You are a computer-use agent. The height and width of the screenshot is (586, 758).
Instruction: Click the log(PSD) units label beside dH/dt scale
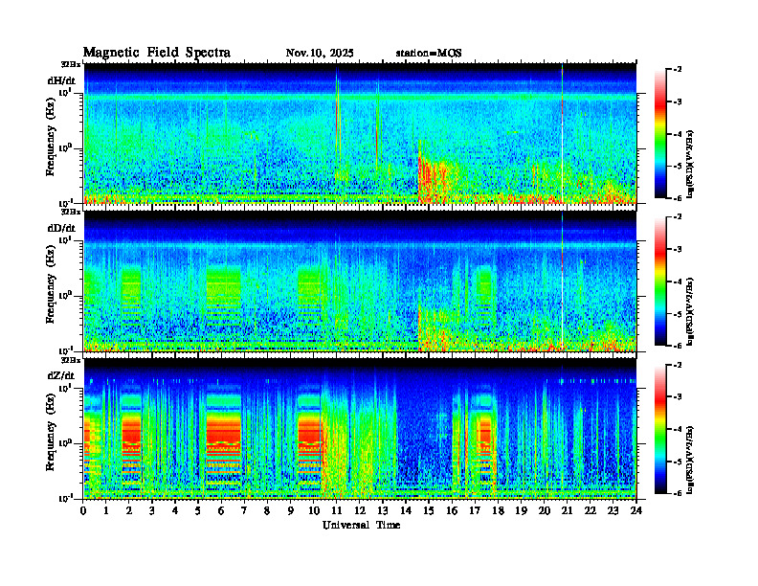point(690,164)
